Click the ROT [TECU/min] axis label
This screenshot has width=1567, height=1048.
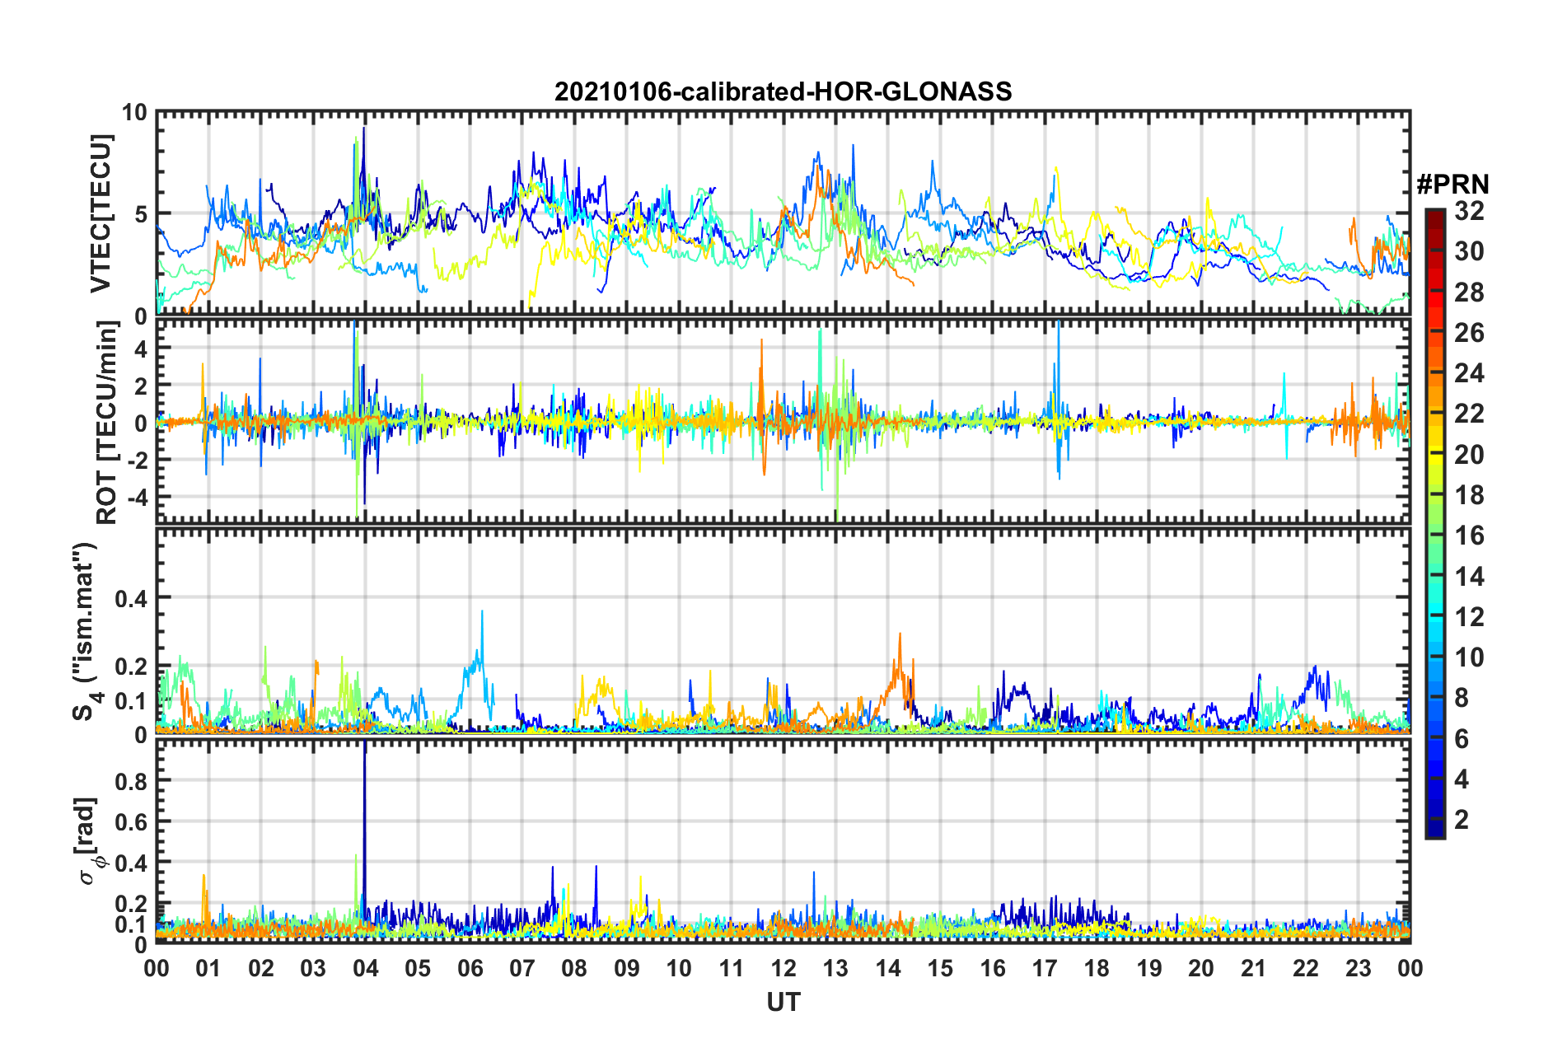coord(107,423)
